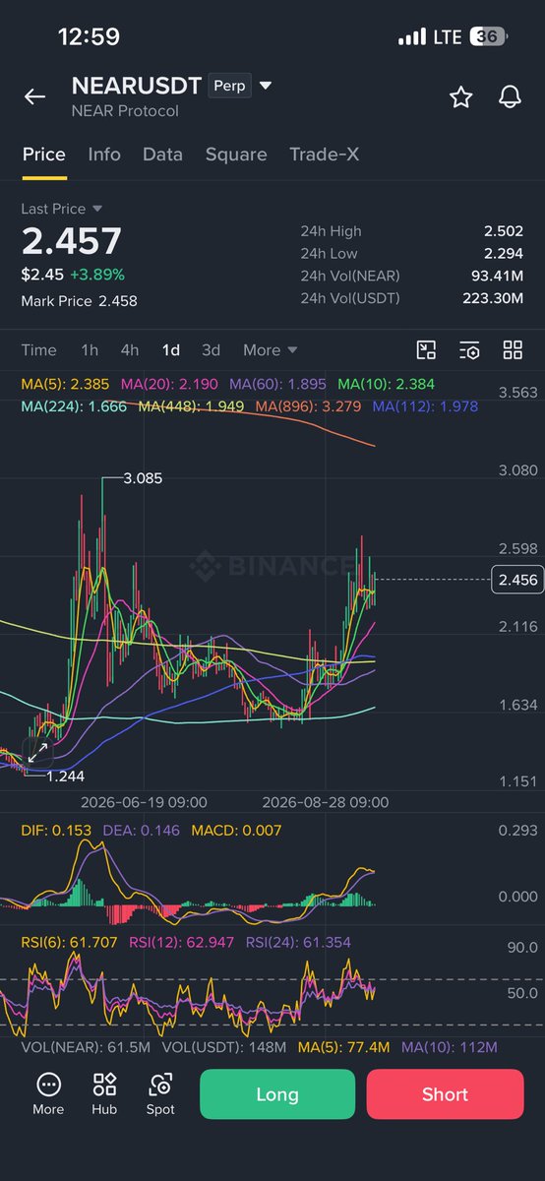
Task: Tap the large 2.457 last price
Action: 72,241
